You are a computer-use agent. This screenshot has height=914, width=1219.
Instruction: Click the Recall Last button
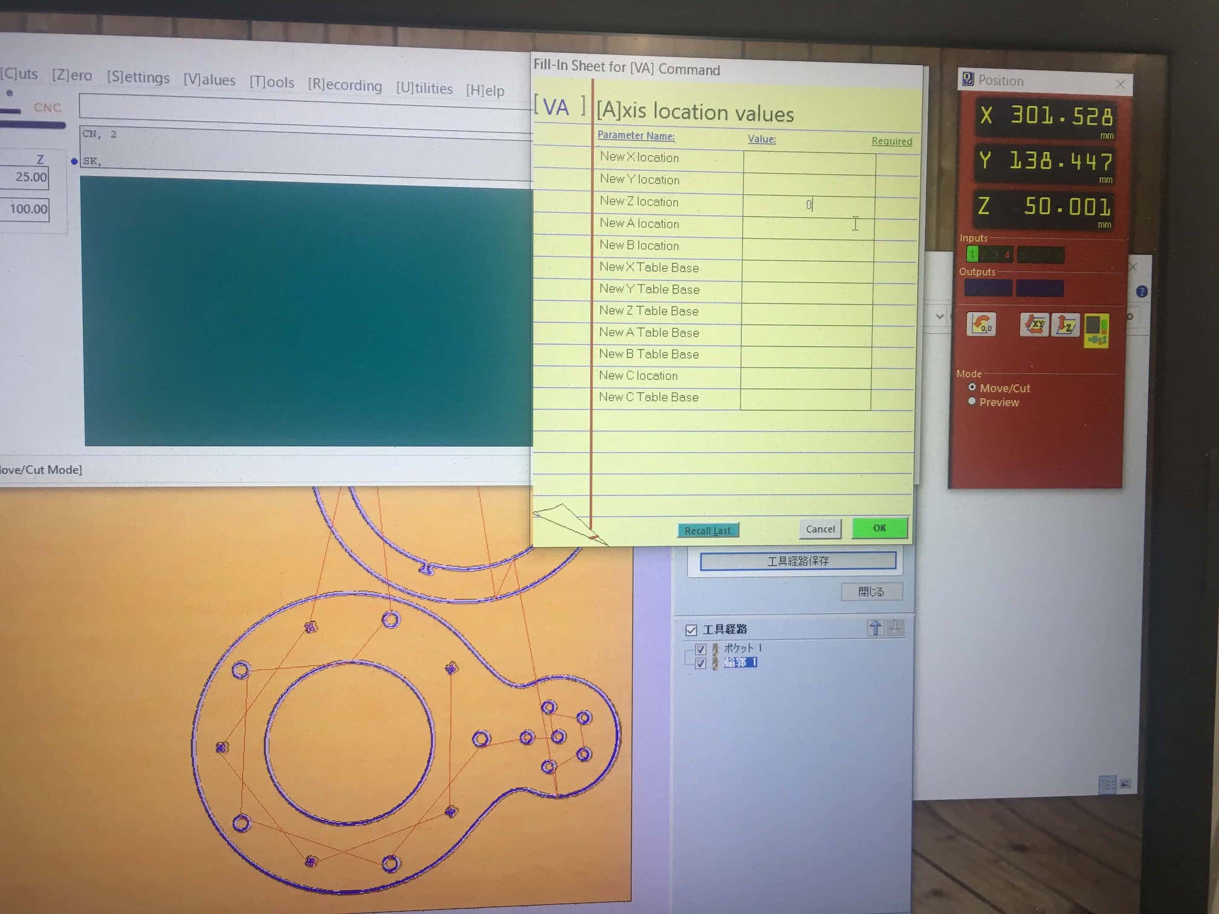coord(707,530)
